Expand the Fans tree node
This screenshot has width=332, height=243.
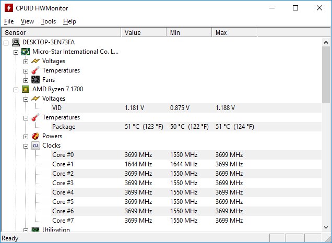coord(26,80)
